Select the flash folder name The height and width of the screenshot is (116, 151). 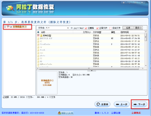[43, 50]
